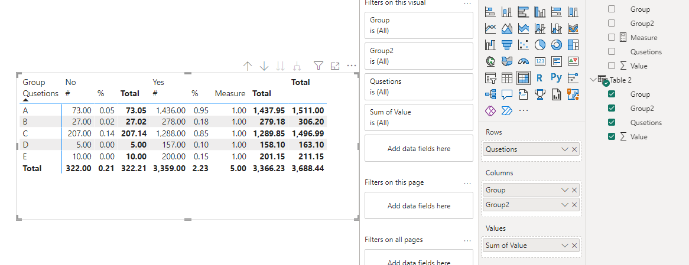Expand the Group2 is (All) filter card
Viewport: 689px width, 265px height.
pos(419,56)
